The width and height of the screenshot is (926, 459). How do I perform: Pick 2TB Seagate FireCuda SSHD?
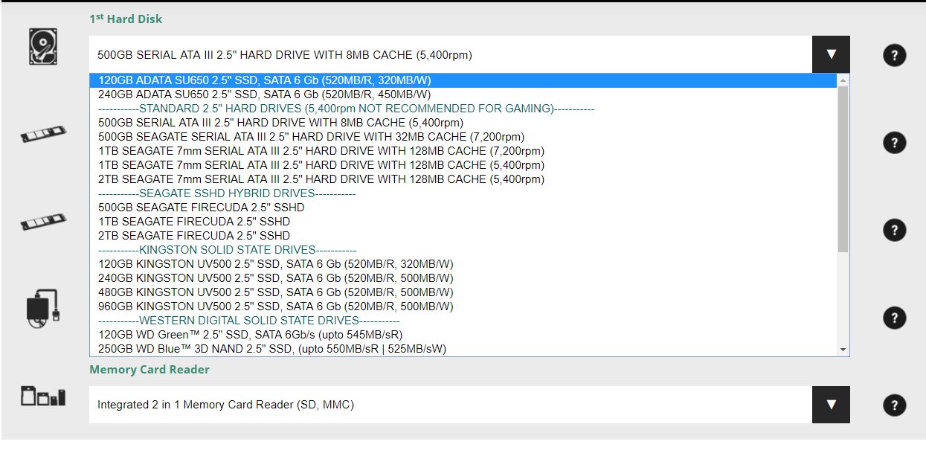click(463, 236)
